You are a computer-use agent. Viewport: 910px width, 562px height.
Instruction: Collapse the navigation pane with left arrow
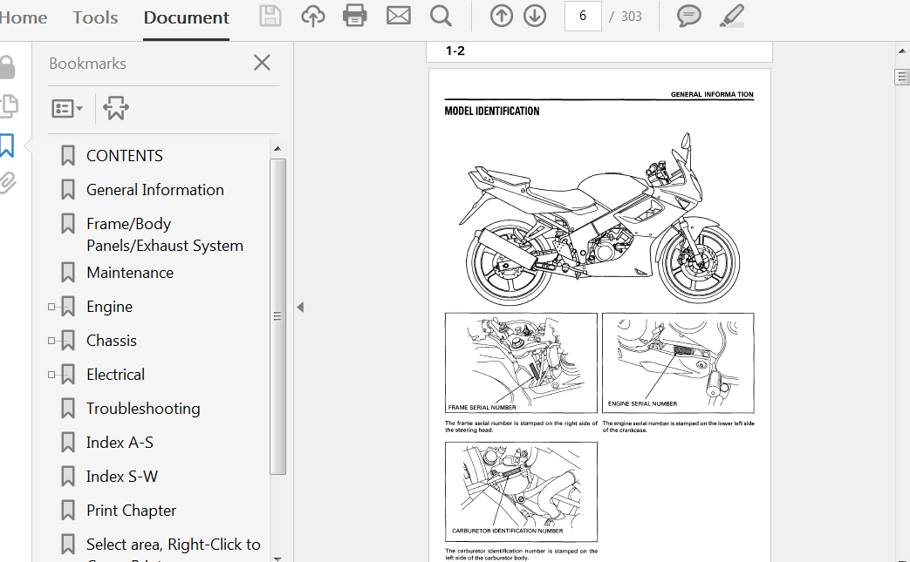[x=300, y=307]
